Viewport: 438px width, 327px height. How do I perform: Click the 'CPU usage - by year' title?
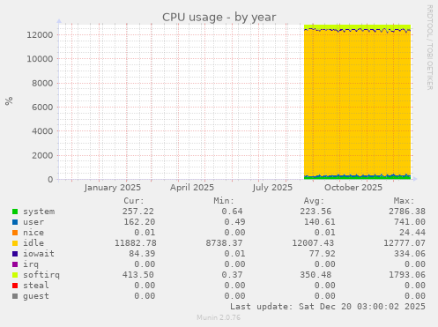tap(219, 18)
